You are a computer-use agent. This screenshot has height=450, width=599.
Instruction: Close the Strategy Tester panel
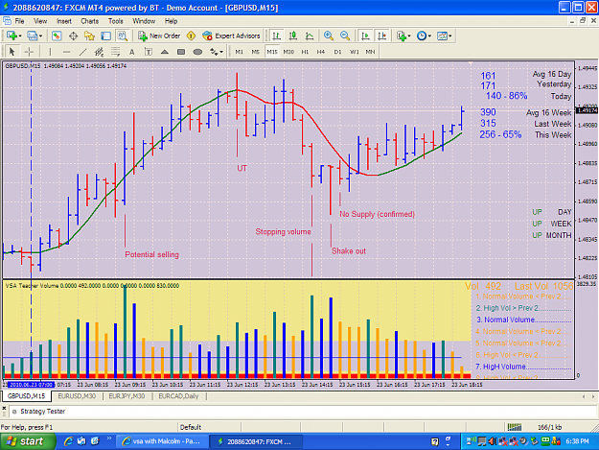(4, 409)
